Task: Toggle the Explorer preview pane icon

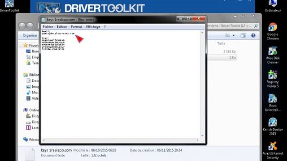Action: [x=243, y=35]
